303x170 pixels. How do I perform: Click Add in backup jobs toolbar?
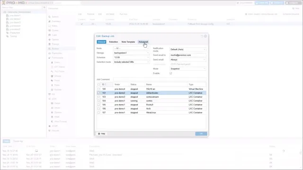tap(80, 14)
